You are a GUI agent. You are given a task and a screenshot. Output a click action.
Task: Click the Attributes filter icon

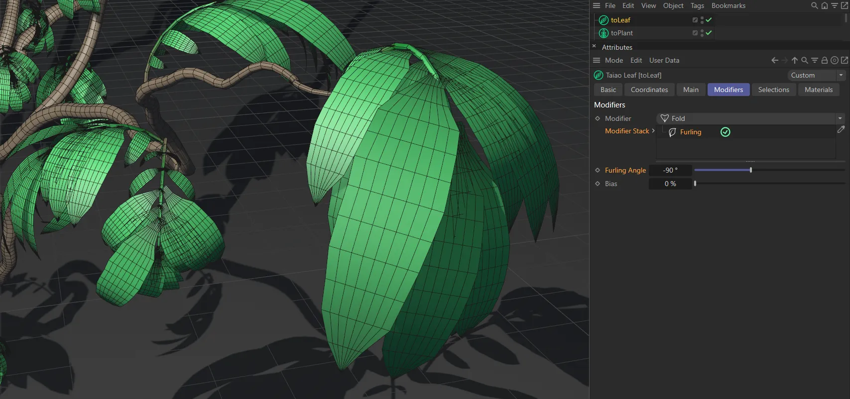pos(815,60)
